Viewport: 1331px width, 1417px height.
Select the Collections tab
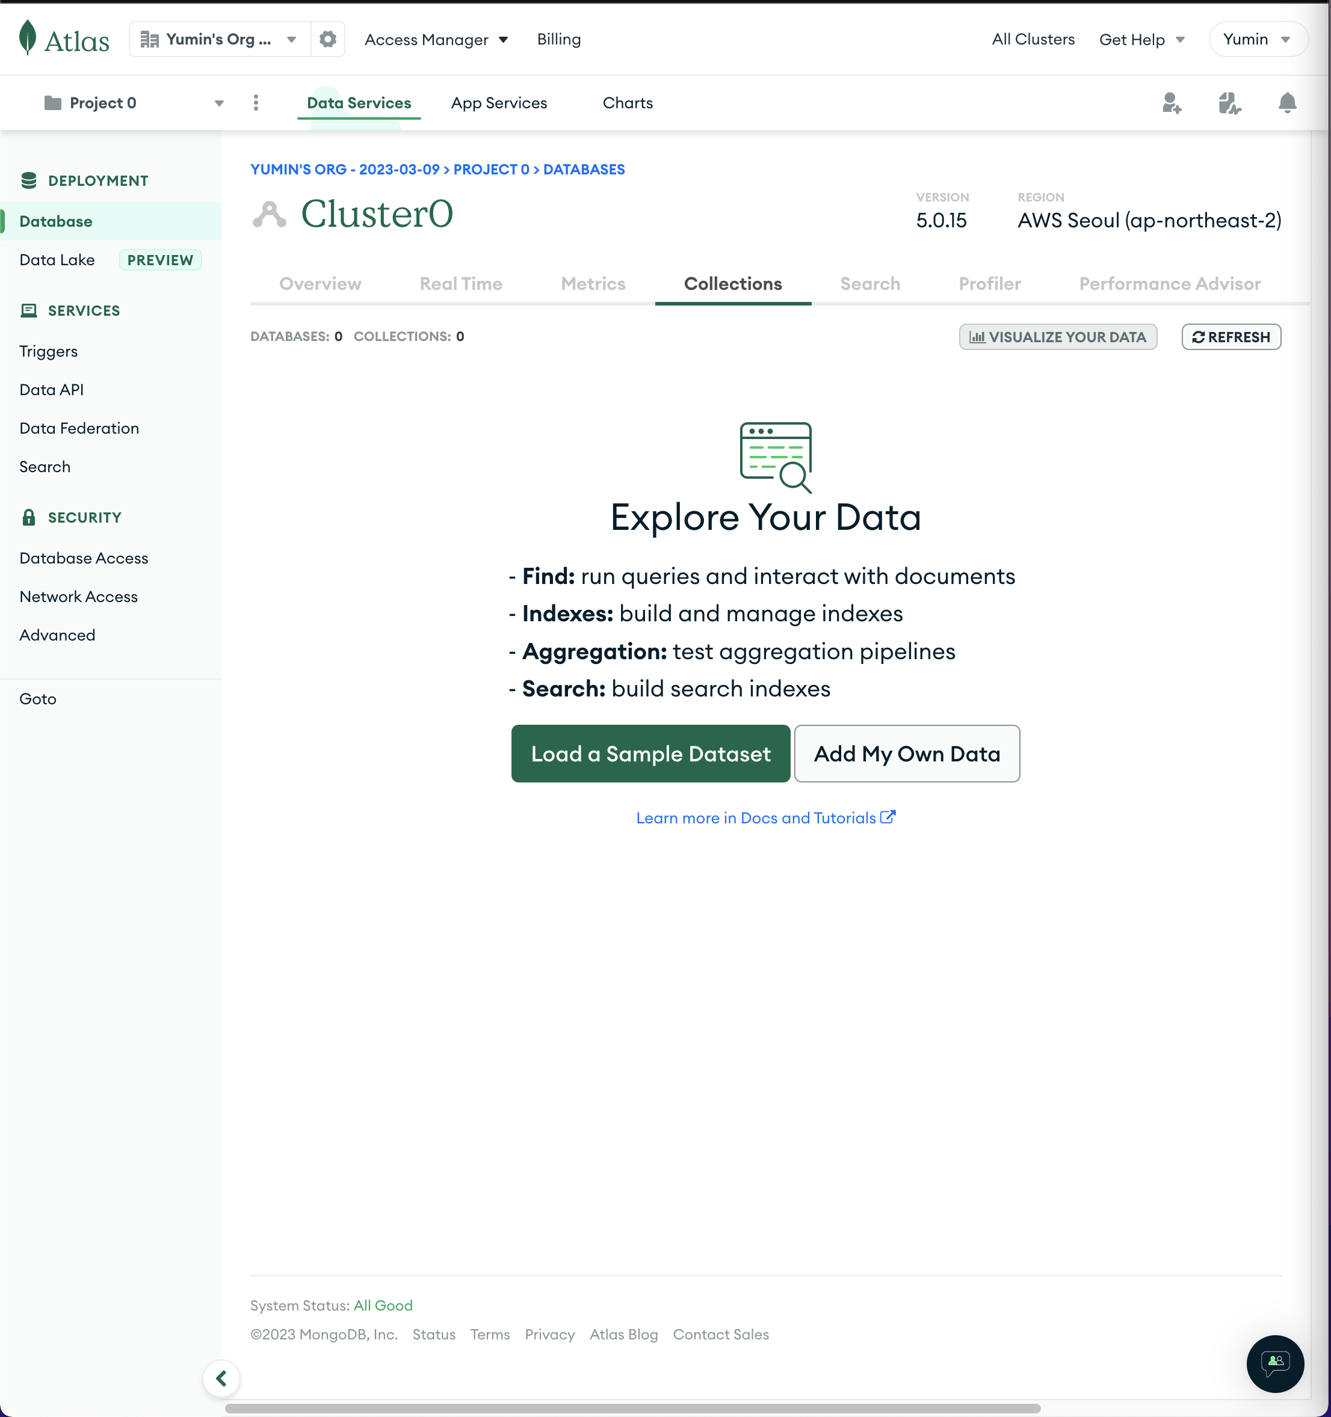(x=733, y=284)
